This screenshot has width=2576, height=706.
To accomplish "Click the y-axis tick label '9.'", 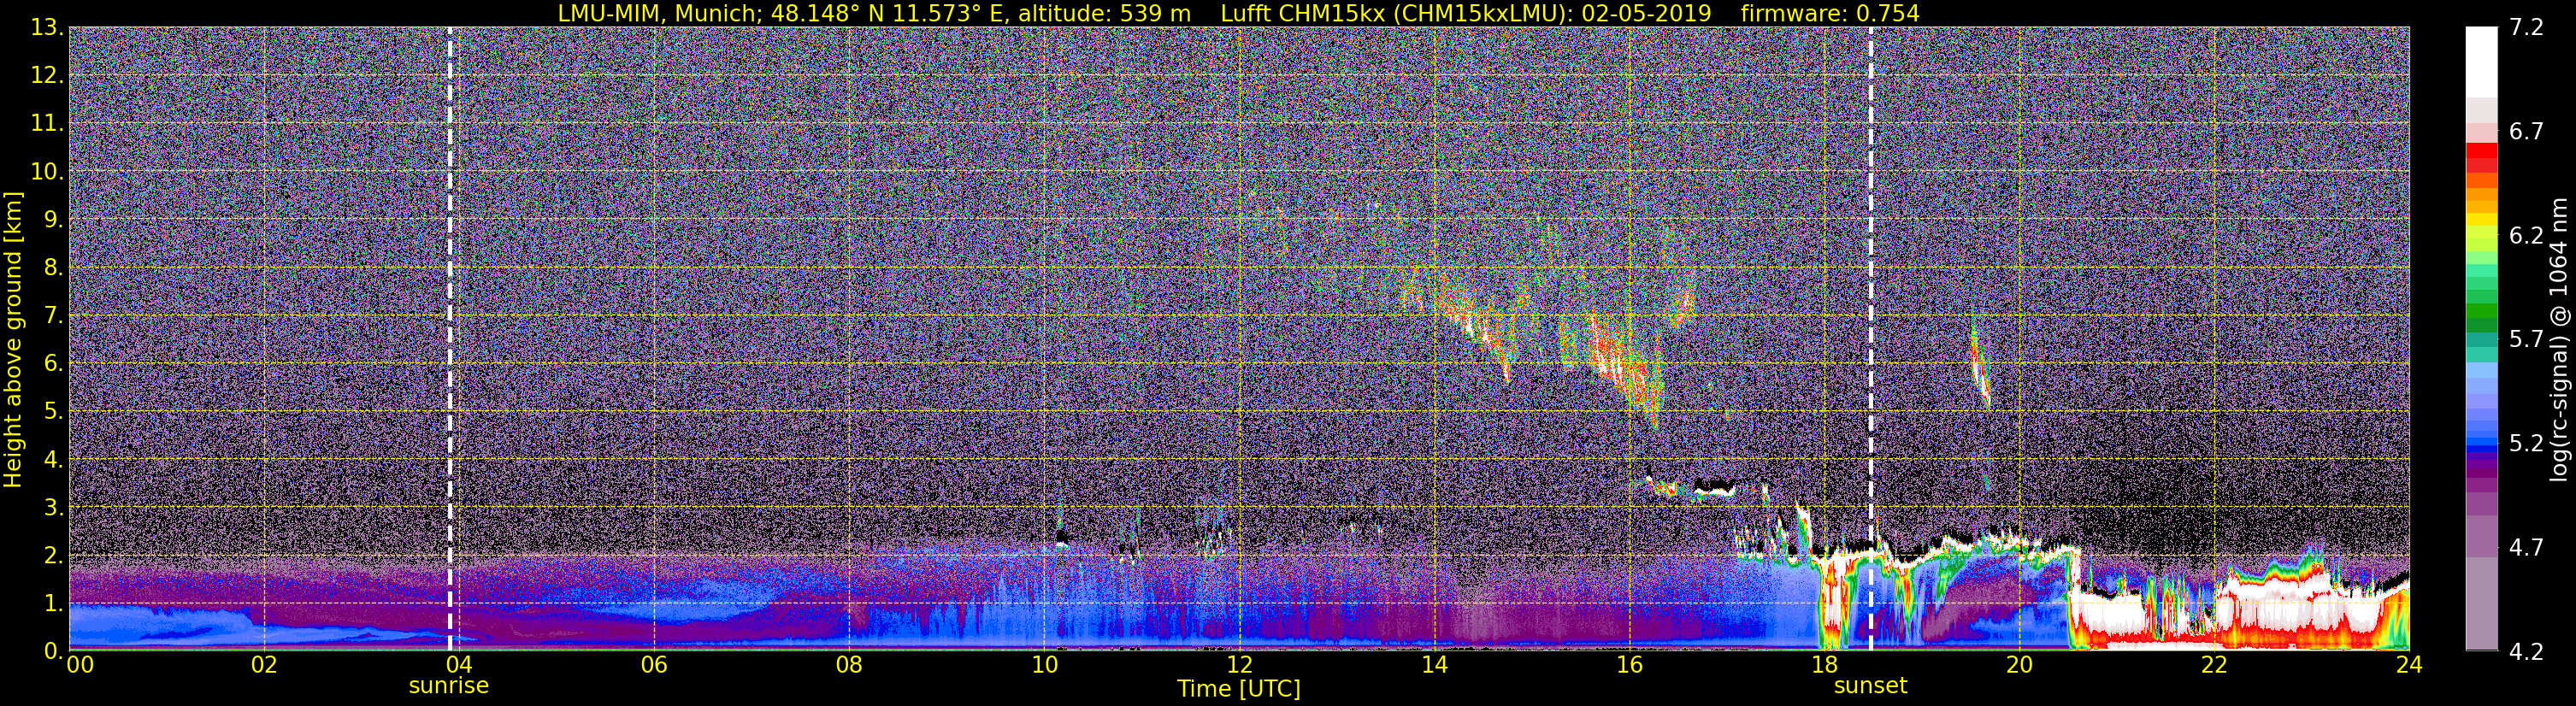I will (x=53, y=219).
